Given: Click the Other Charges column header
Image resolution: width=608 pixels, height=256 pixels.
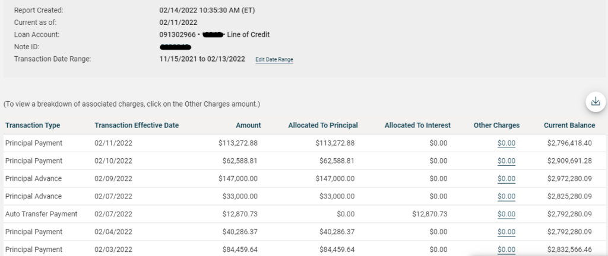Looking at the screenshot, I should click(x=496, y=125).
